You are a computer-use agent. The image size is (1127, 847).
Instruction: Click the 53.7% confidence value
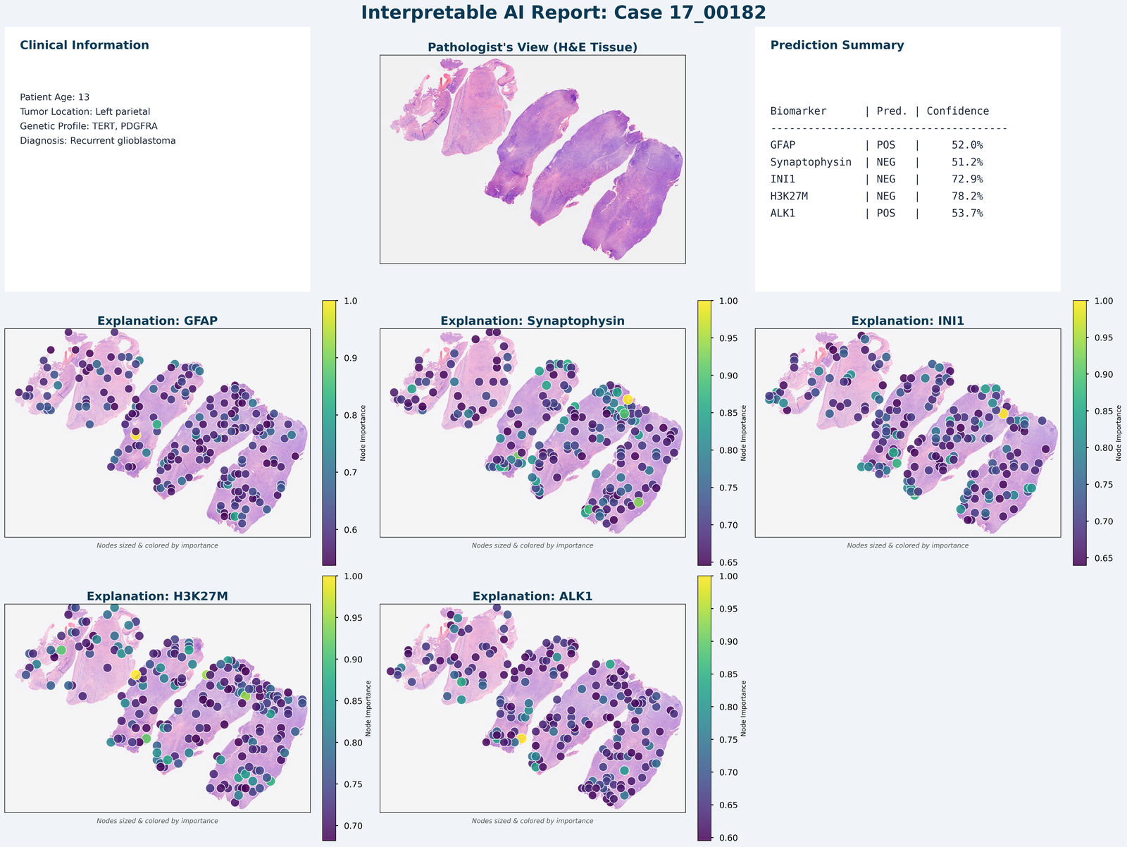coord(967,213)
